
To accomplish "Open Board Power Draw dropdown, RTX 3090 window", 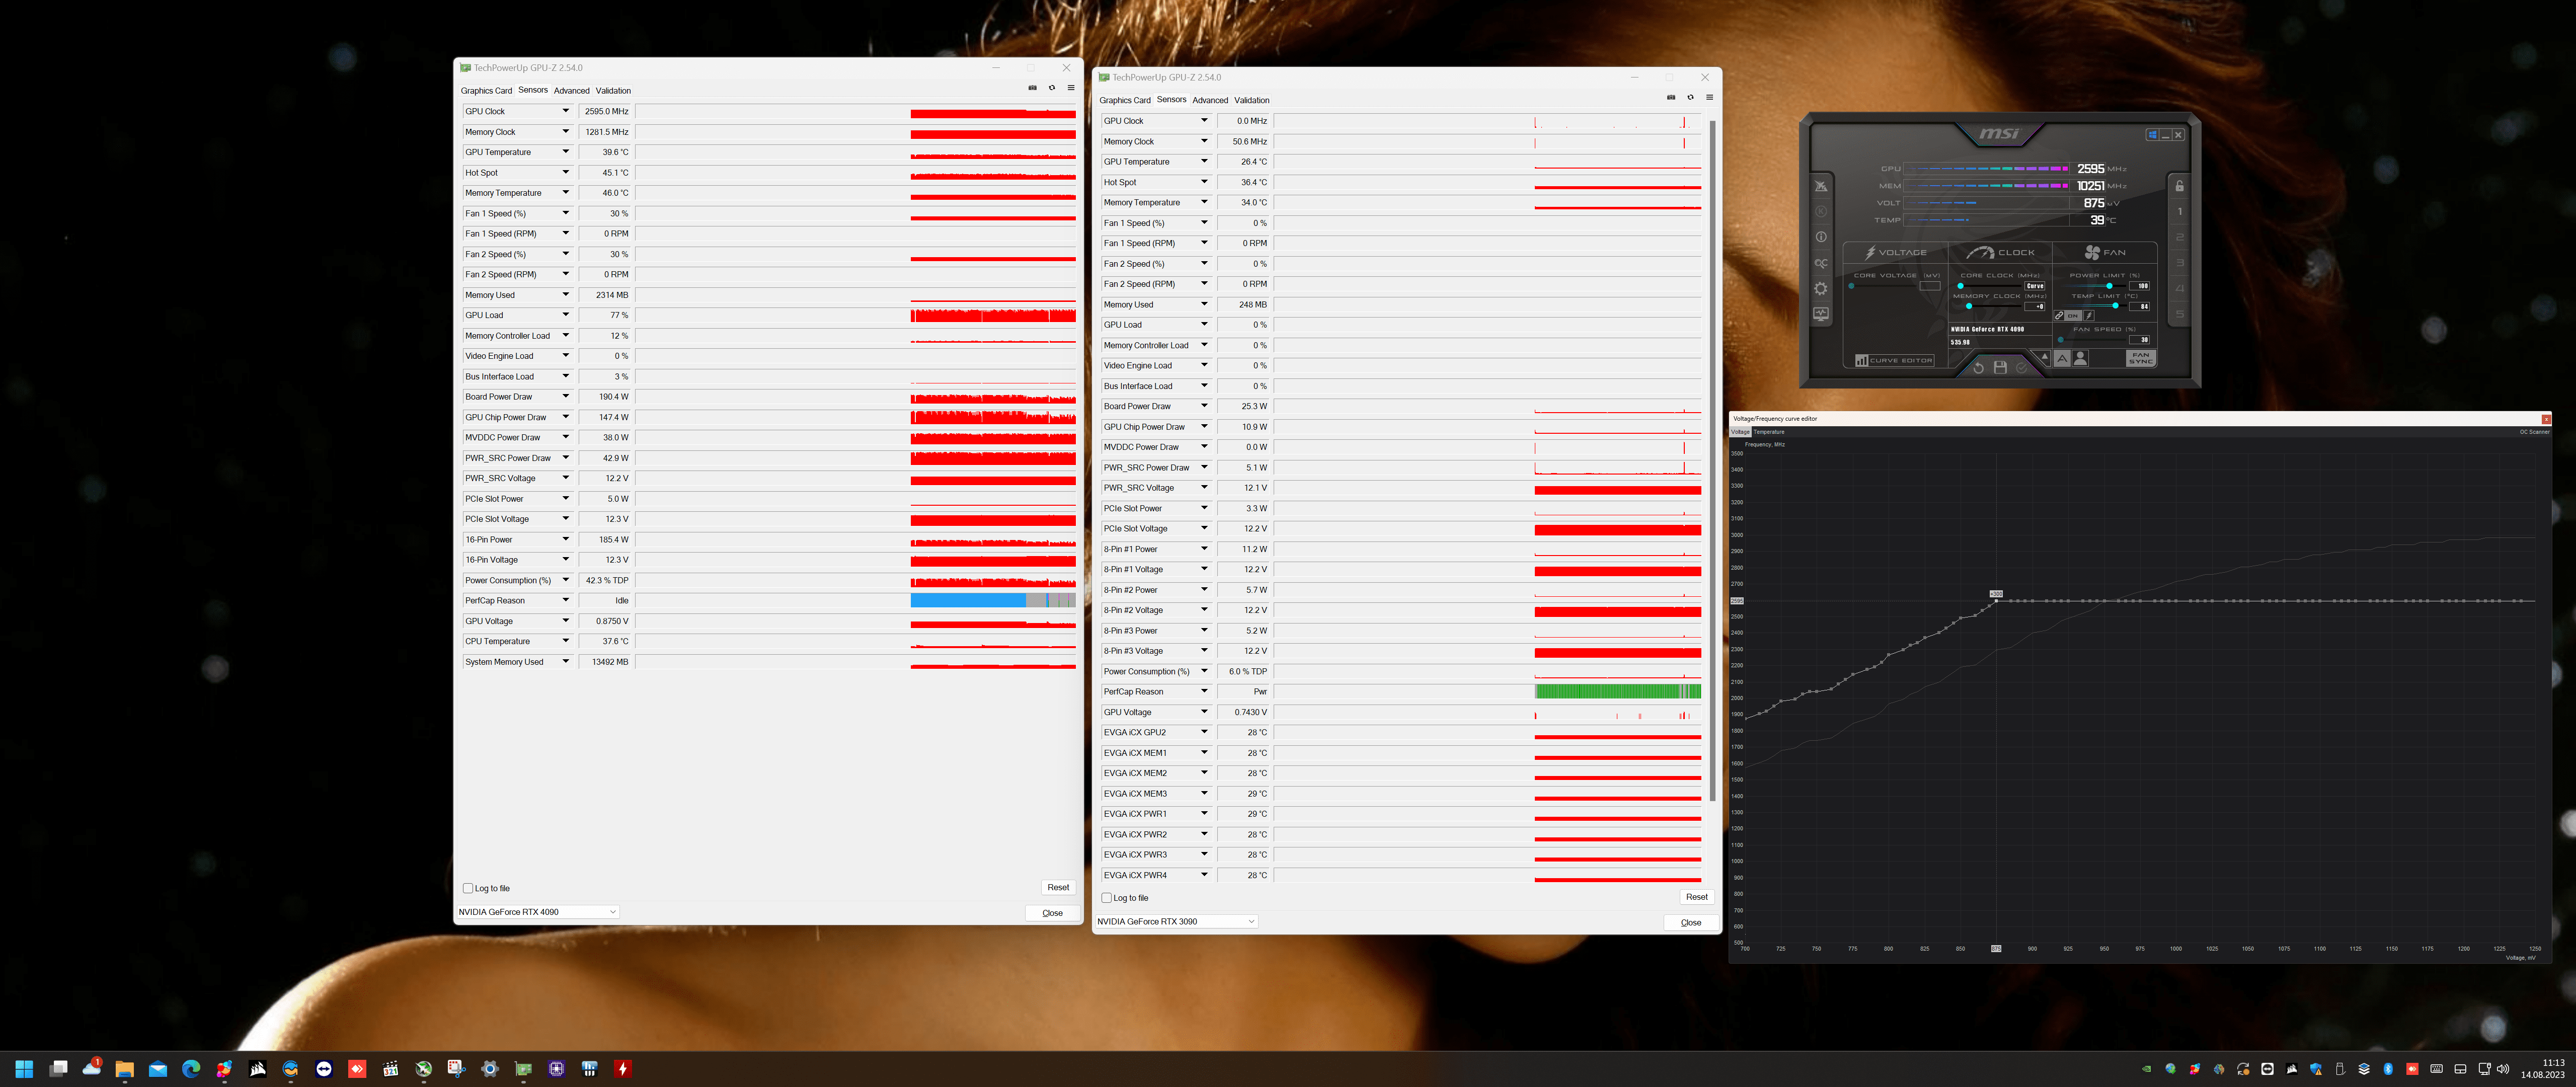I will [x=1205, y=406].
